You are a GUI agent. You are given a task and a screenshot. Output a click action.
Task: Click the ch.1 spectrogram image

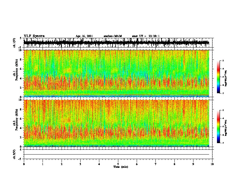tap(116, 73)
